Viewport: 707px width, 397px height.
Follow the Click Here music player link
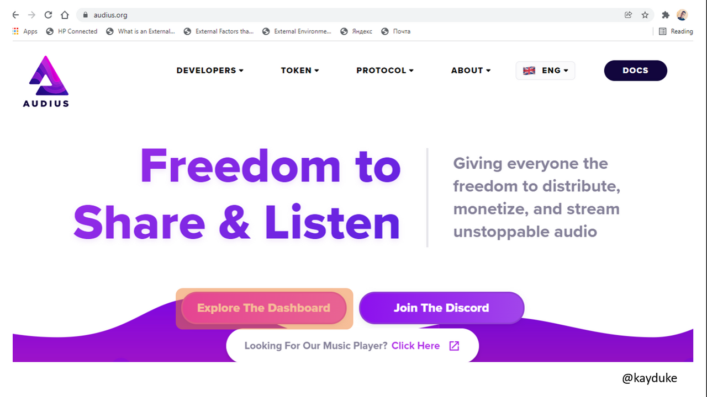[x=415, y=346]
